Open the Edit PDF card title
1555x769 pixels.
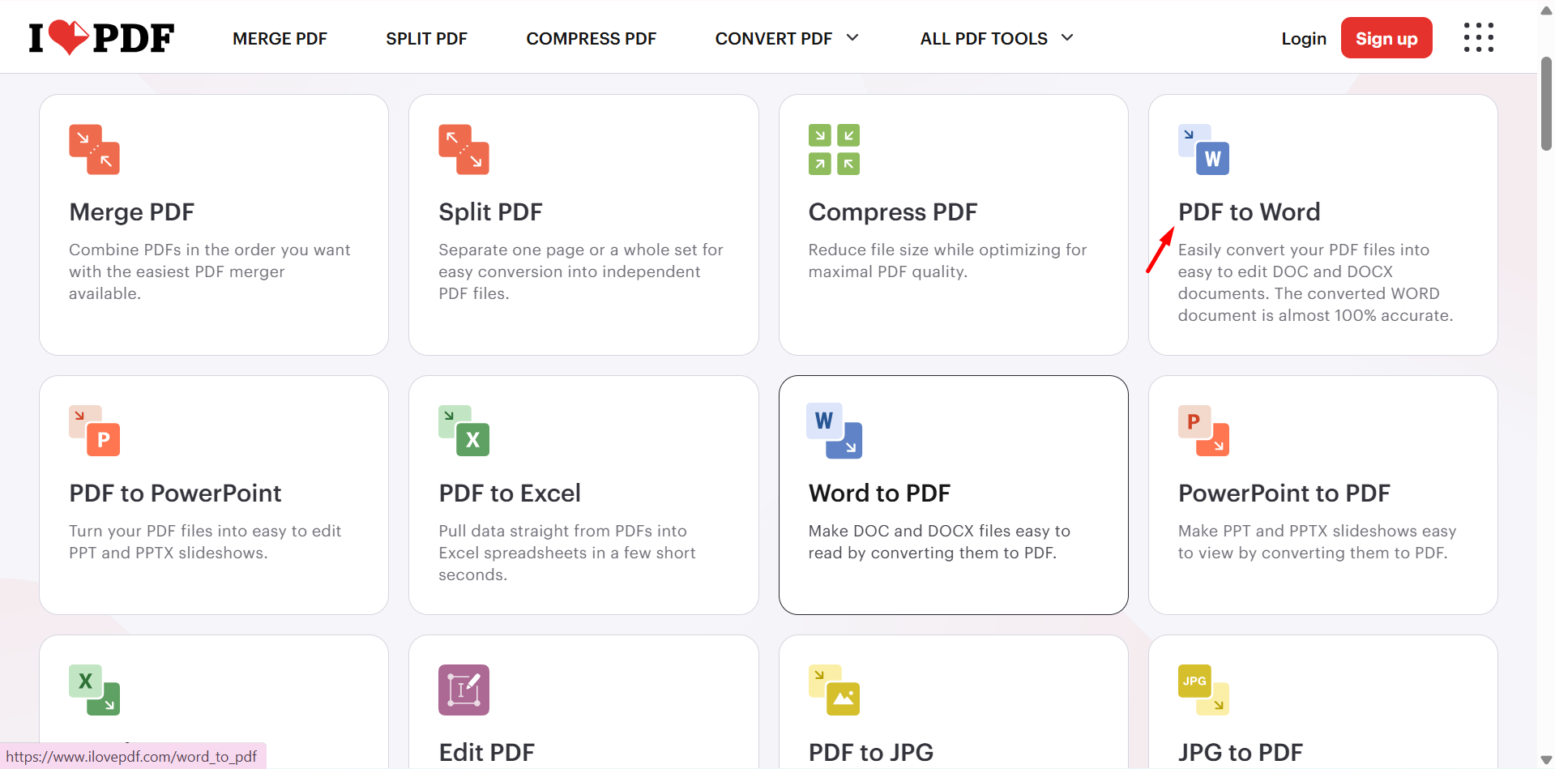pyautogui.click(x=486, y=752)
